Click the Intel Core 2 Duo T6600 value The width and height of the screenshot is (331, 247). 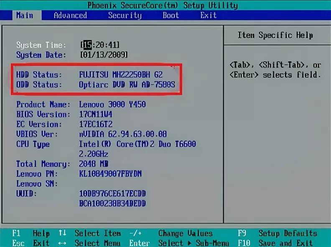[x=137, y=144]
